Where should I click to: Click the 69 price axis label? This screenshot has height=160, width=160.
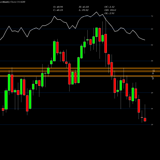click(152, 29)
